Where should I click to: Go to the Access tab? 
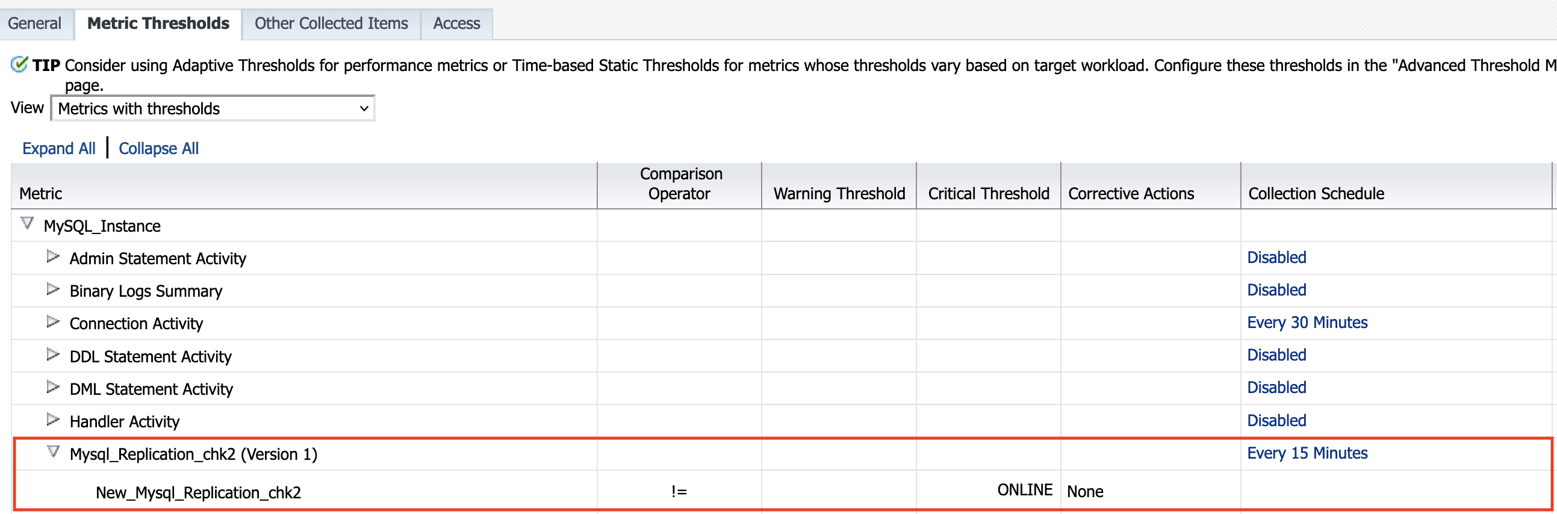click(456, 23)
